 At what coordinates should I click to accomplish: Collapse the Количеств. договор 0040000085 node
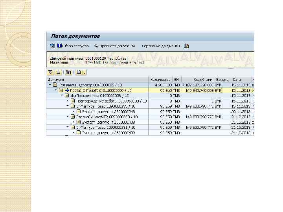coord(50,84)
